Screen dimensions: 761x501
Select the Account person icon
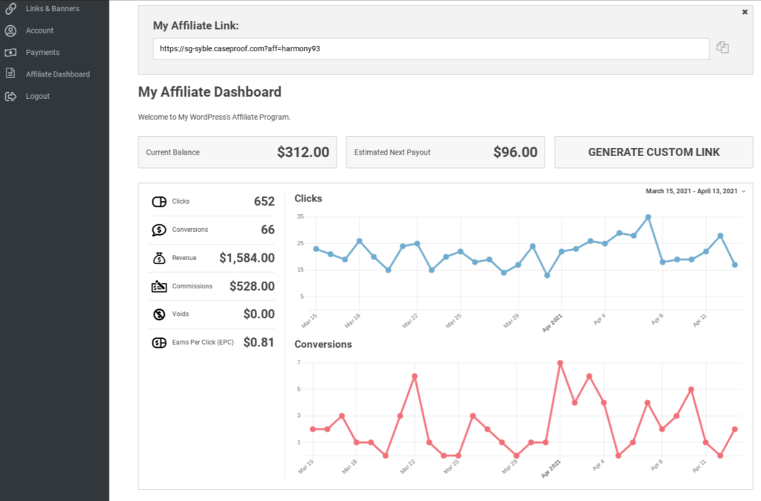(10, 30)
